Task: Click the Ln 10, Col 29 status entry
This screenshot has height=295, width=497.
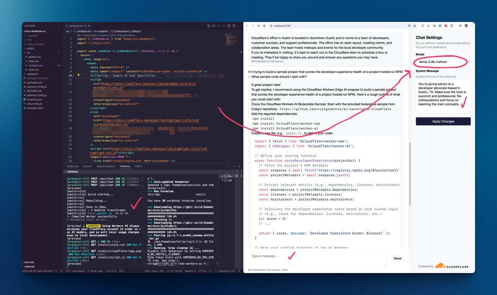Action: [174, 271]
